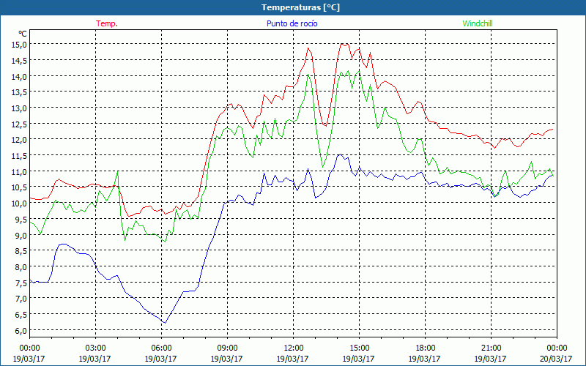
Task: Select the red 'Temp.' legend label
Action: tap(107, 23)
